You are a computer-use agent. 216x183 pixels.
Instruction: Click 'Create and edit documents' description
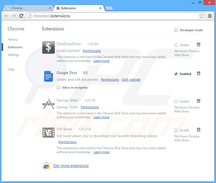point(77,80)
